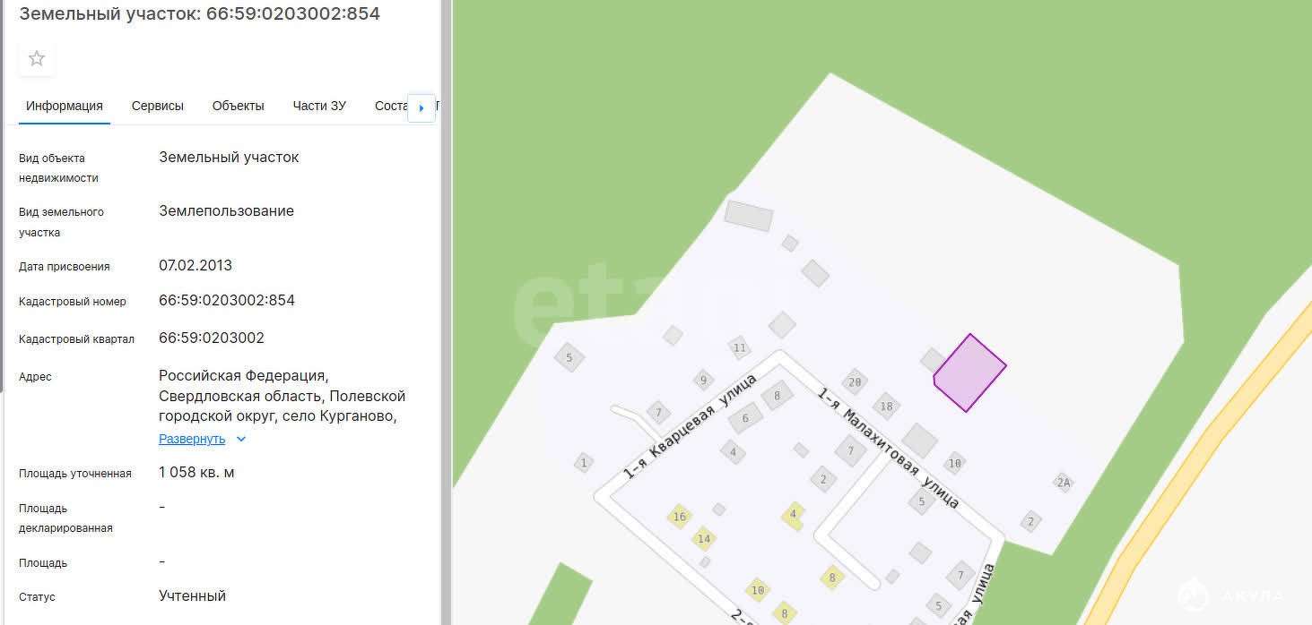Select the purple highlighted land parcel

pos(969,373)
